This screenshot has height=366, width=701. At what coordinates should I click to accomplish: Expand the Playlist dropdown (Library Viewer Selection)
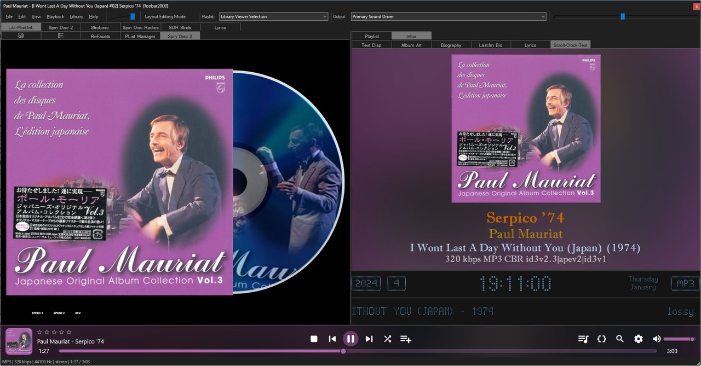coord(274,16)
